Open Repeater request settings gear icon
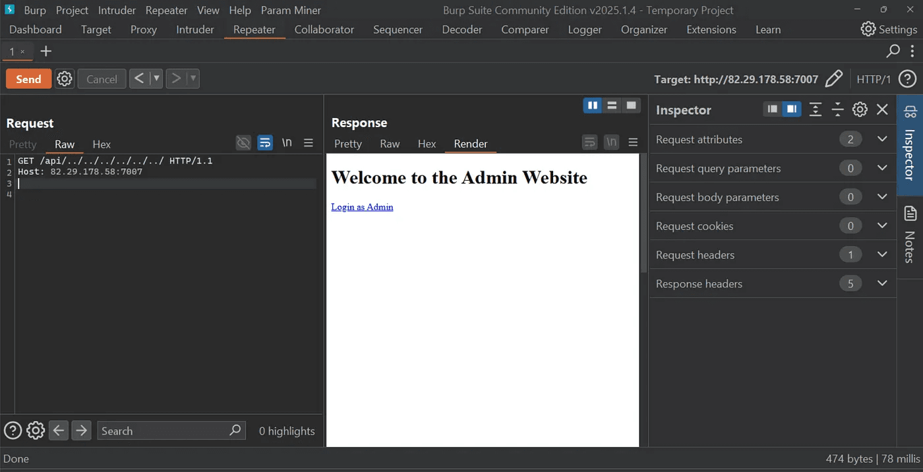 click(x=64, y=79)
